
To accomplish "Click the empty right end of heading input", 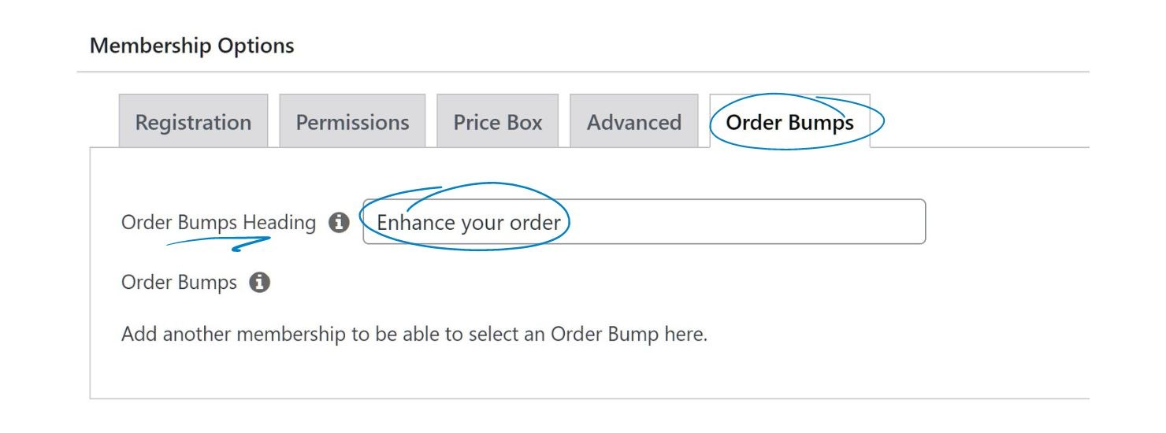I will [x=867, y=222].
